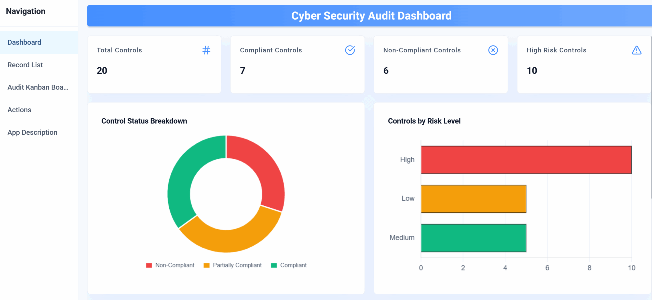Open the Dashboard navigation item

[39, 42]
